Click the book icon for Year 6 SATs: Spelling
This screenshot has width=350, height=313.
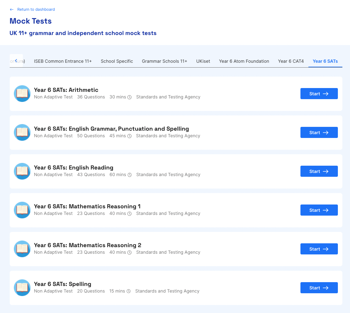[22, 288]
